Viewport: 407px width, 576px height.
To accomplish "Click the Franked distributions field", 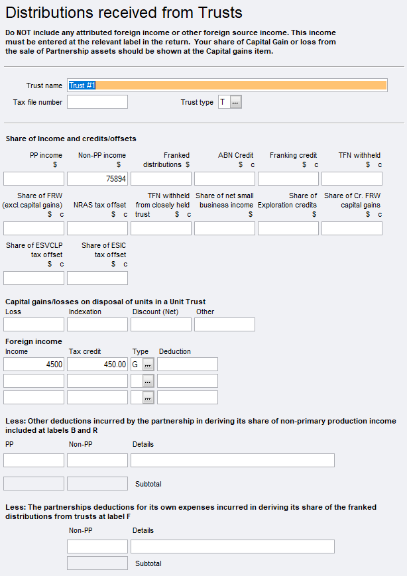I will pos(160,179).
